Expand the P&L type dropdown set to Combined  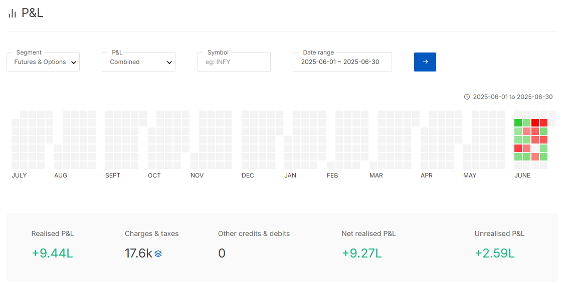(x=138, y=62)
